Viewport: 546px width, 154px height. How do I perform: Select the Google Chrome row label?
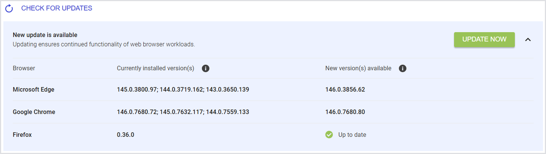click(x=34, y=112)
